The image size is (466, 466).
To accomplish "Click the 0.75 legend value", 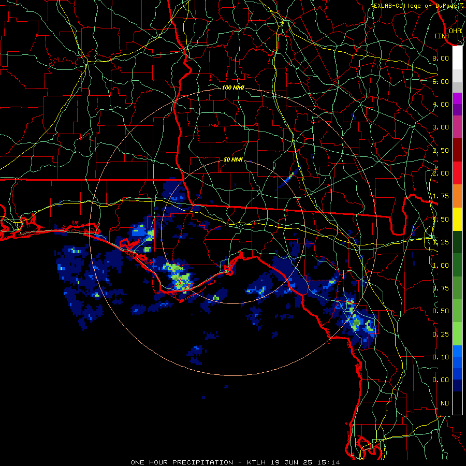I will click(441, 288).
